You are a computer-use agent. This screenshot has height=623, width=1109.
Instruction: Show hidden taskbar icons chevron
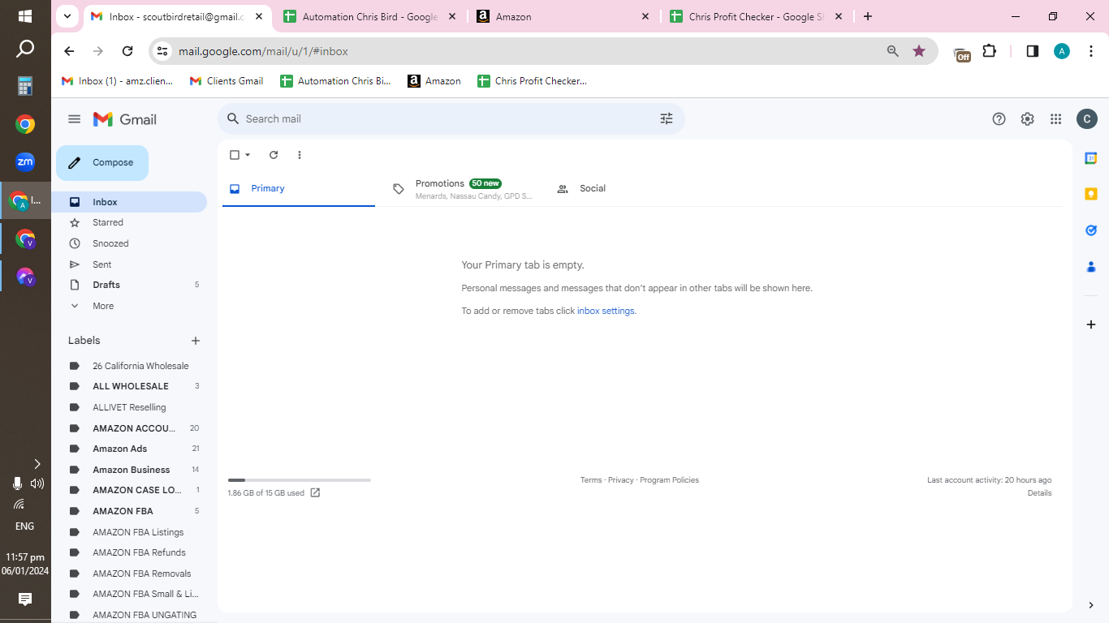coord(37,464)
